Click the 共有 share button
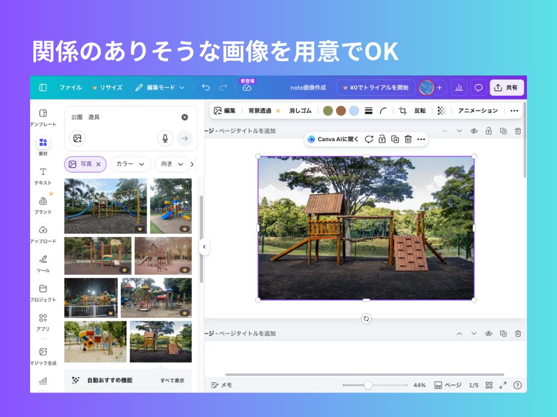Viewport: 557px width, 417px height. click(x=506, y=88)
